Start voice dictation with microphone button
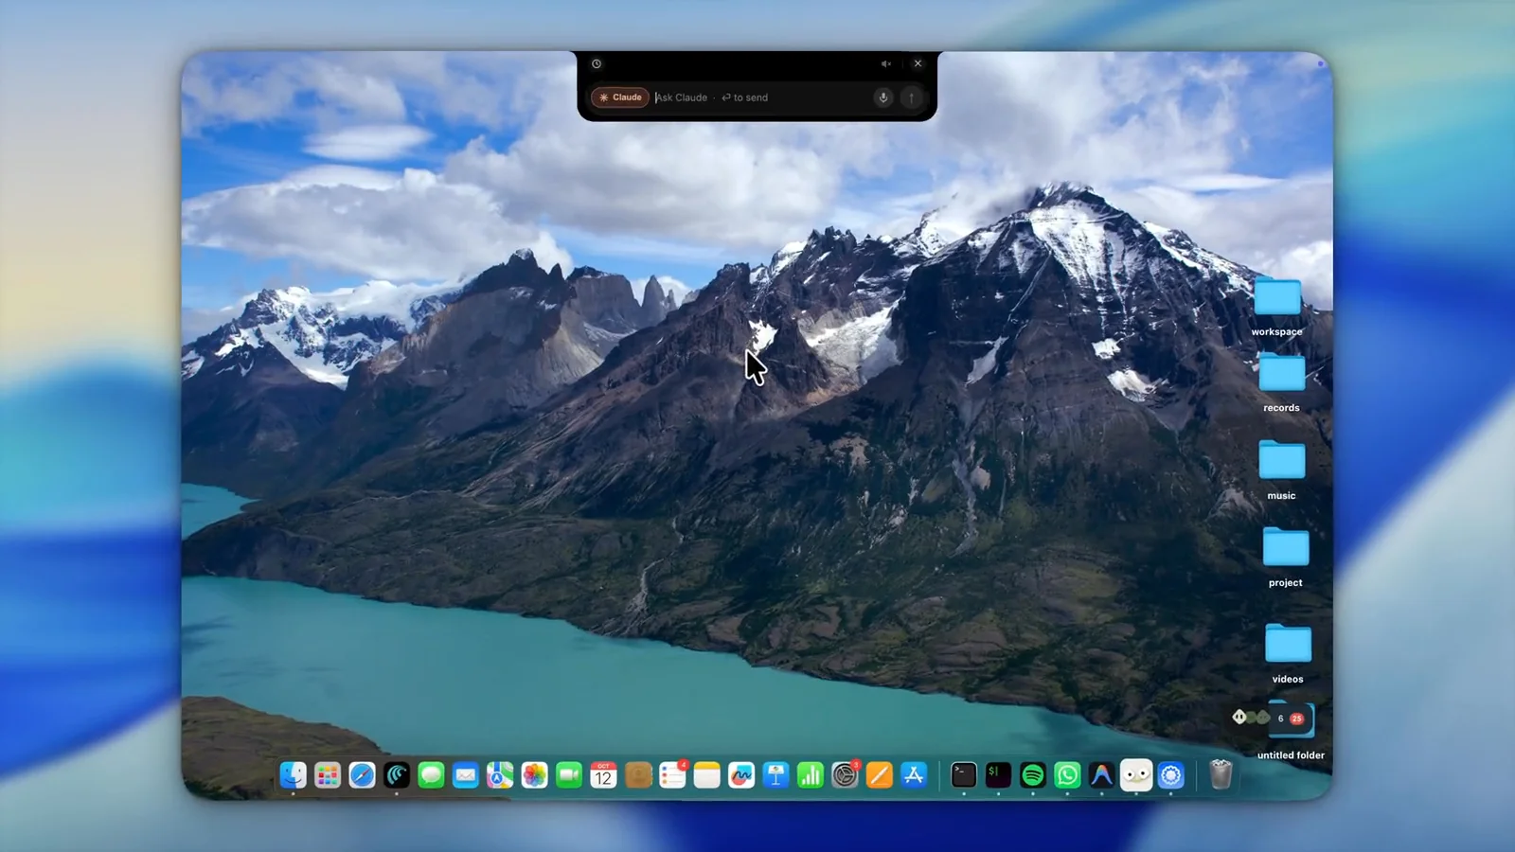Screen dimensions: 1515x852 (x=883, y=98)
